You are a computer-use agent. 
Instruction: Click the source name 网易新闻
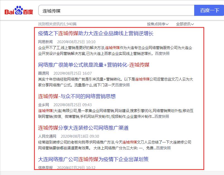(x=45, y=42)
